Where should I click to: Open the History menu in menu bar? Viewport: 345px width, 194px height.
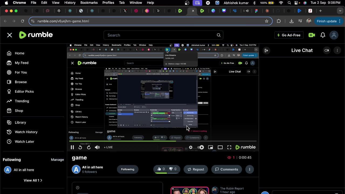point(70,3)
